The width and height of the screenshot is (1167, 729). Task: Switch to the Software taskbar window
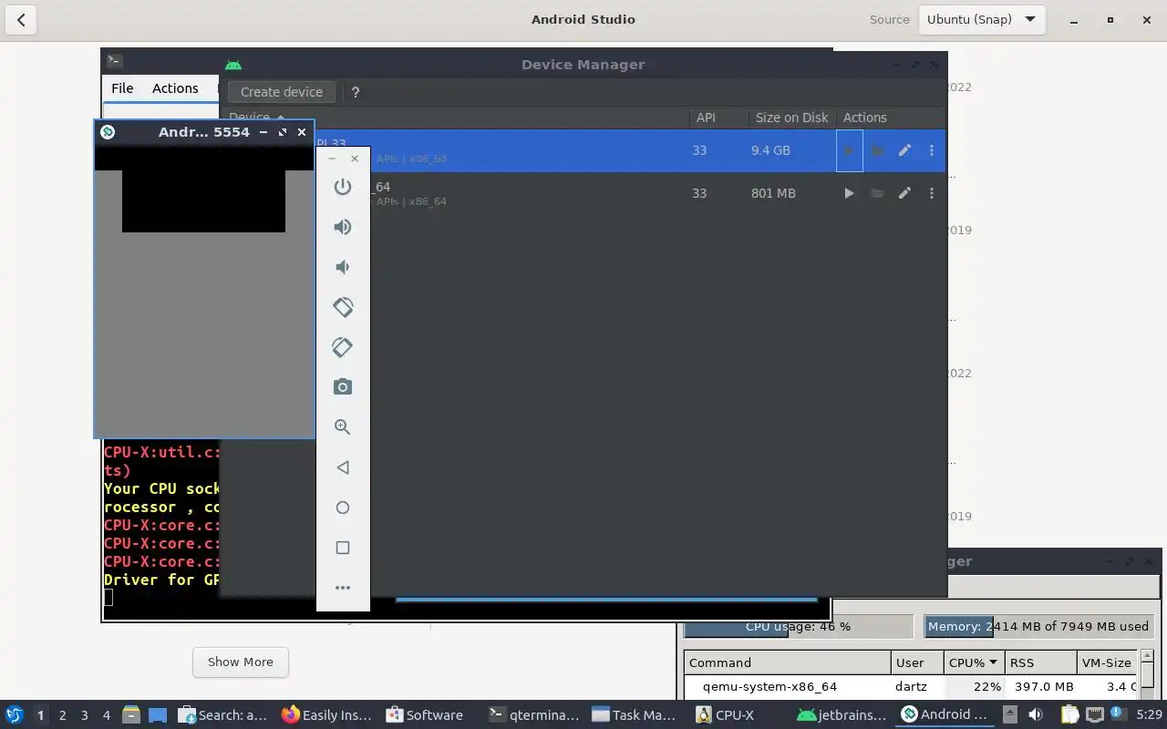pos(425,714)
